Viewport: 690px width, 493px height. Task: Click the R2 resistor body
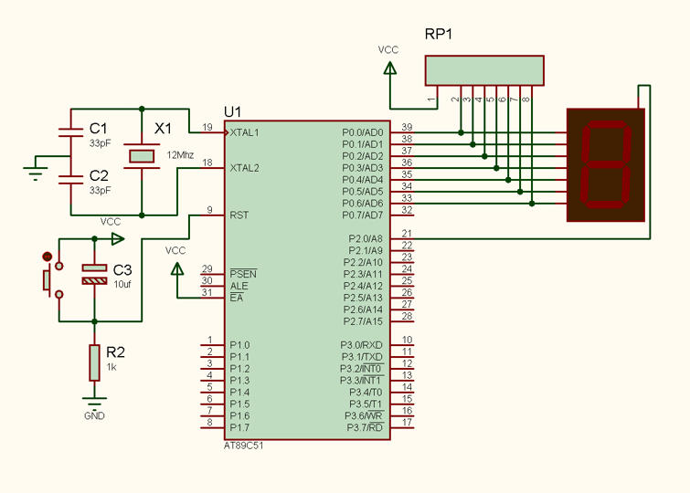point(94,362)
